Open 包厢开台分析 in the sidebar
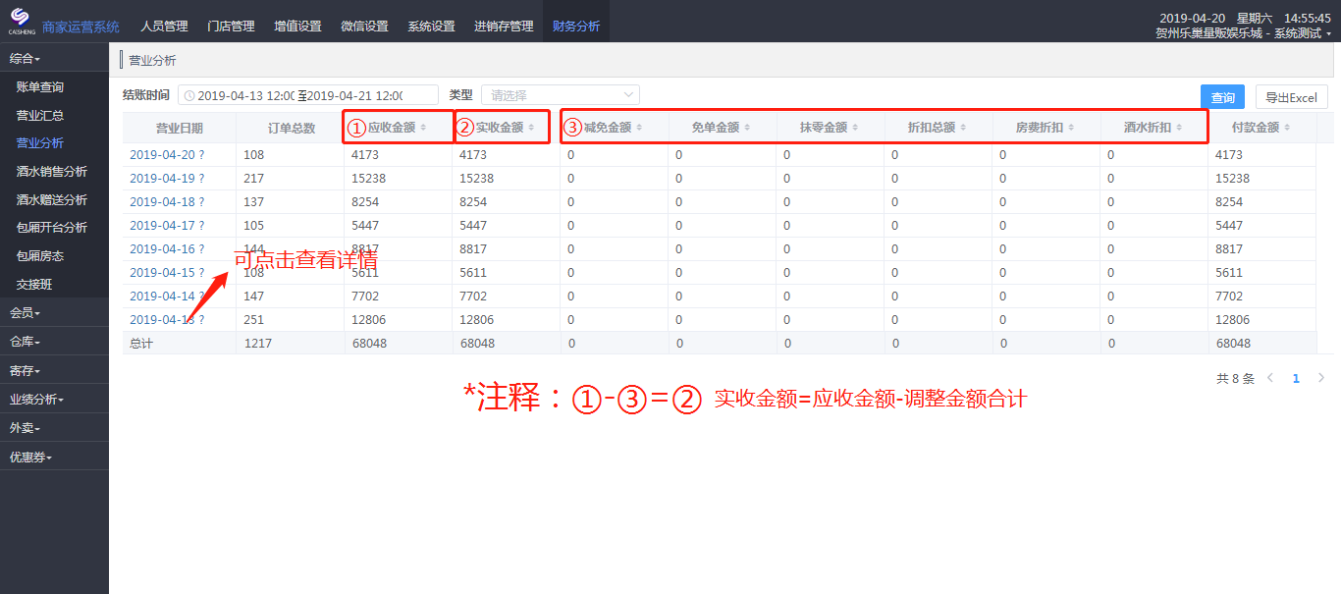 (x=54, y=228)
